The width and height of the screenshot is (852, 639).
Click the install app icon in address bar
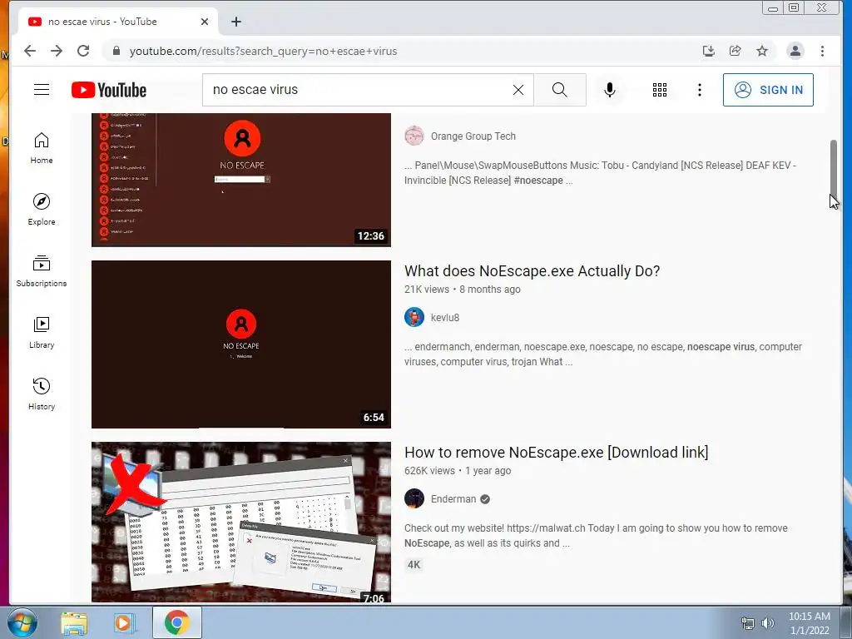(x=708, y=51)
